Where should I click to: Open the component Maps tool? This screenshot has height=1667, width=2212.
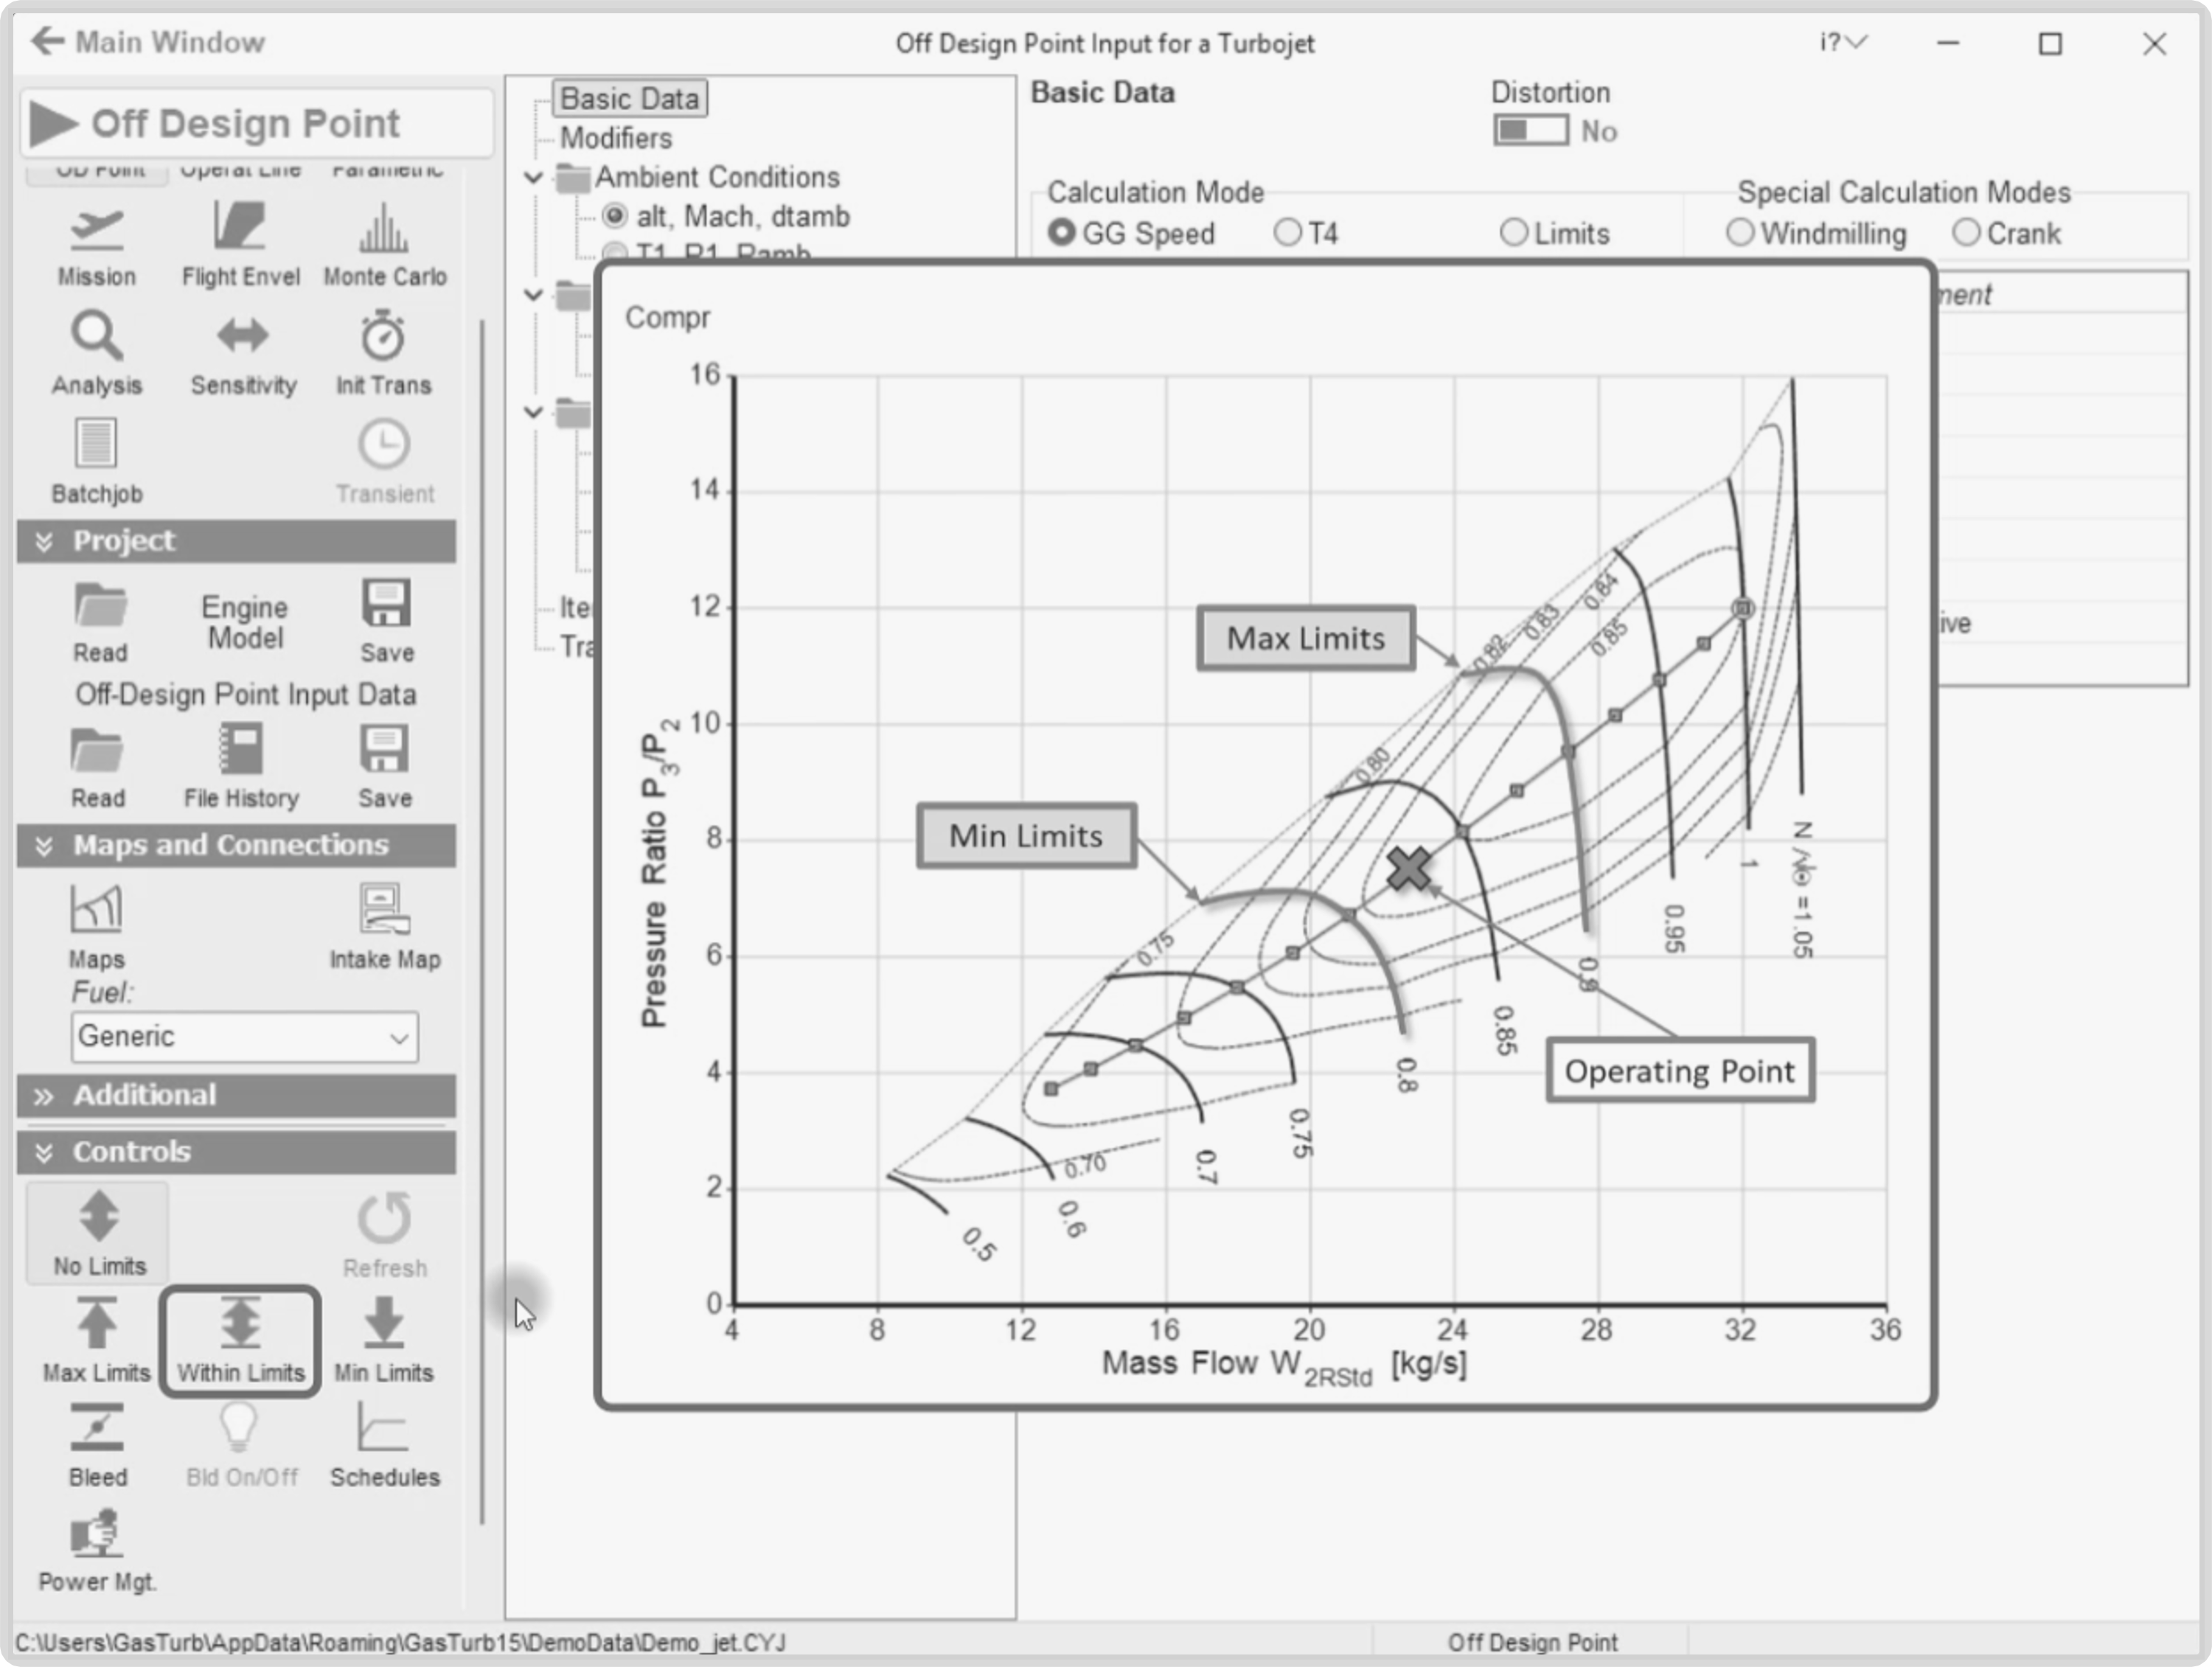[97, 927]
